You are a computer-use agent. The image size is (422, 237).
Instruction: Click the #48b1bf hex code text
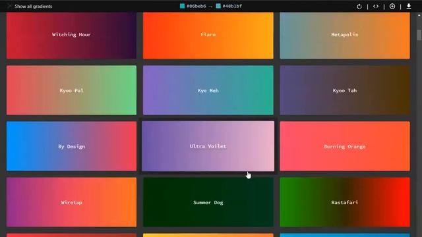232,6
